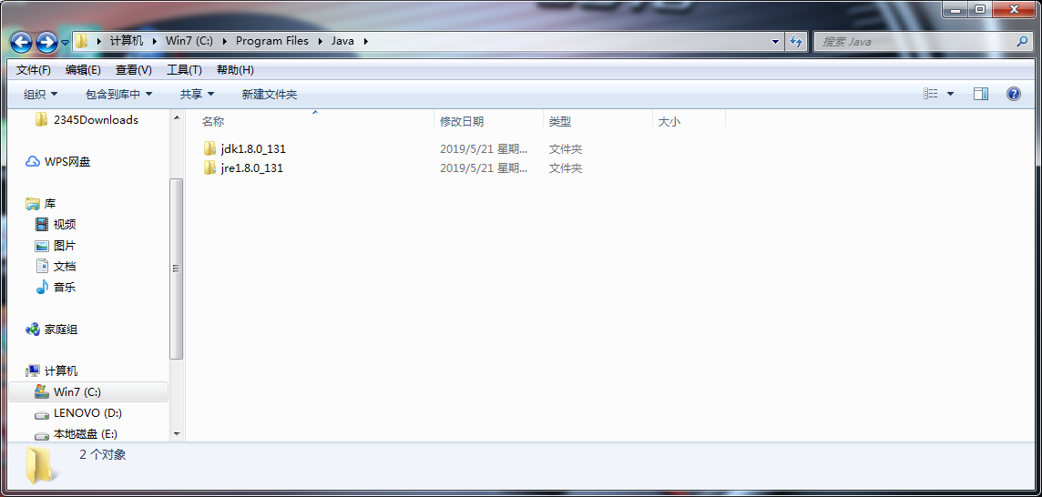Select Win7 (C:) in the address breadcrumb
Screen dimensions: 1042x497
pyautogui.click(x=189, y=41)
